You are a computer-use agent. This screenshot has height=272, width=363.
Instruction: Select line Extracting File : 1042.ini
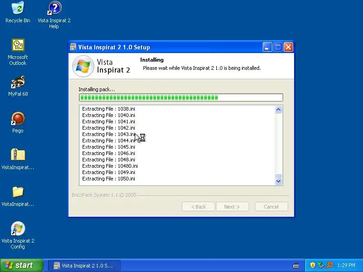[x=108, y=128]
